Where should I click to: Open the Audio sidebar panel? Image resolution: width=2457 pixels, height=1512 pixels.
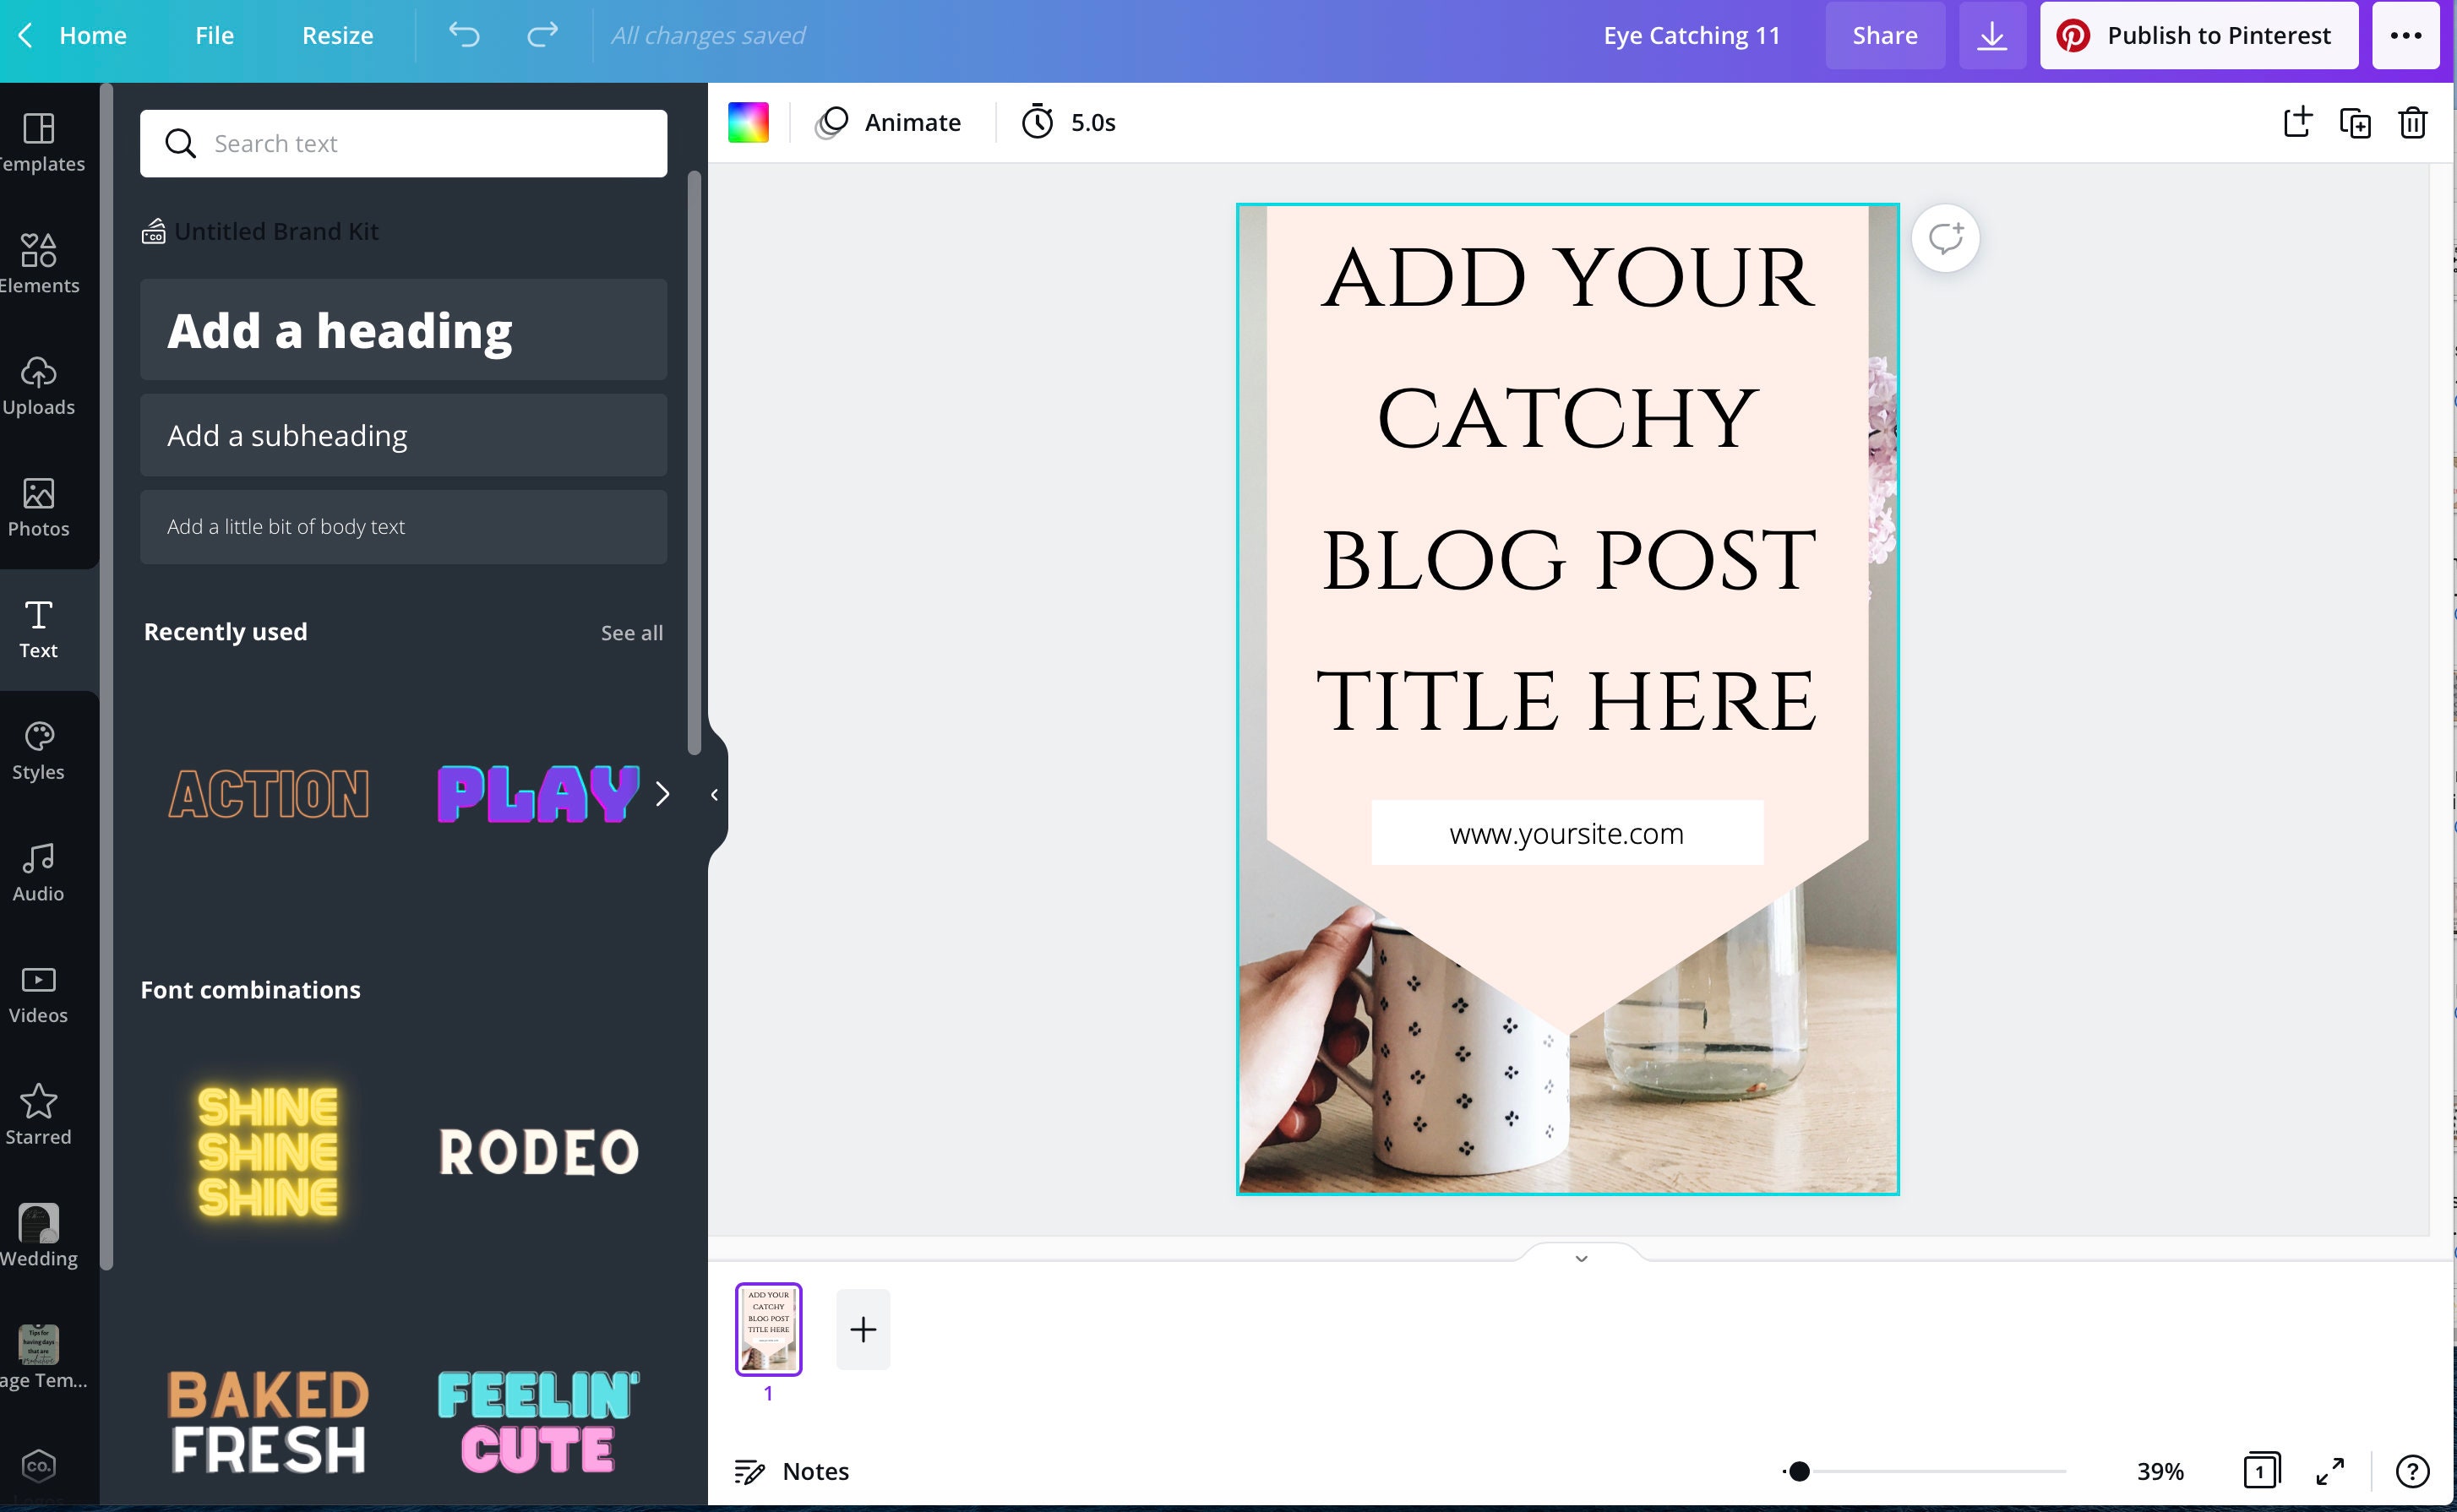tap(39, 873)
